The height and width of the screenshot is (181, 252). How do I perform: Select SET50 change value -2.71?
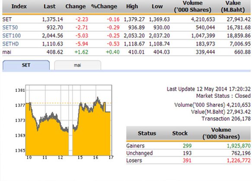[82, 28]
